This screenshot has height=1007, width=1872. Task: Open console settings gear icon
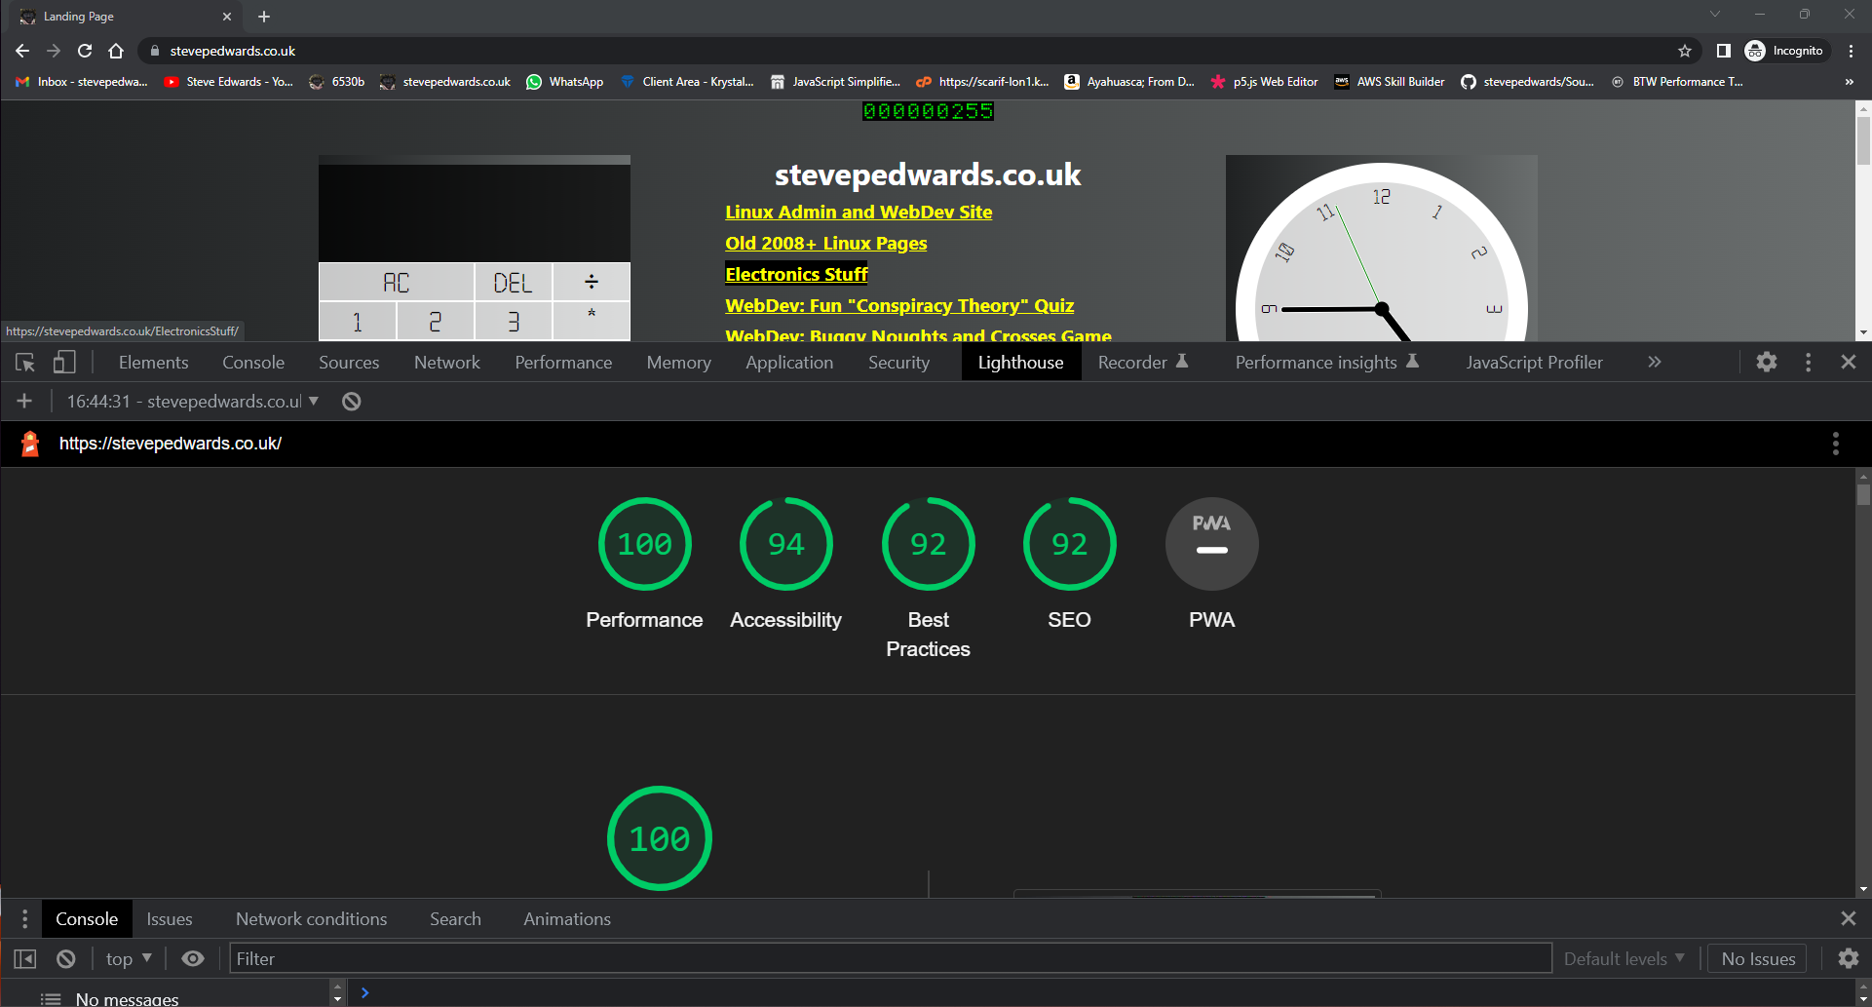point(1848,959)
